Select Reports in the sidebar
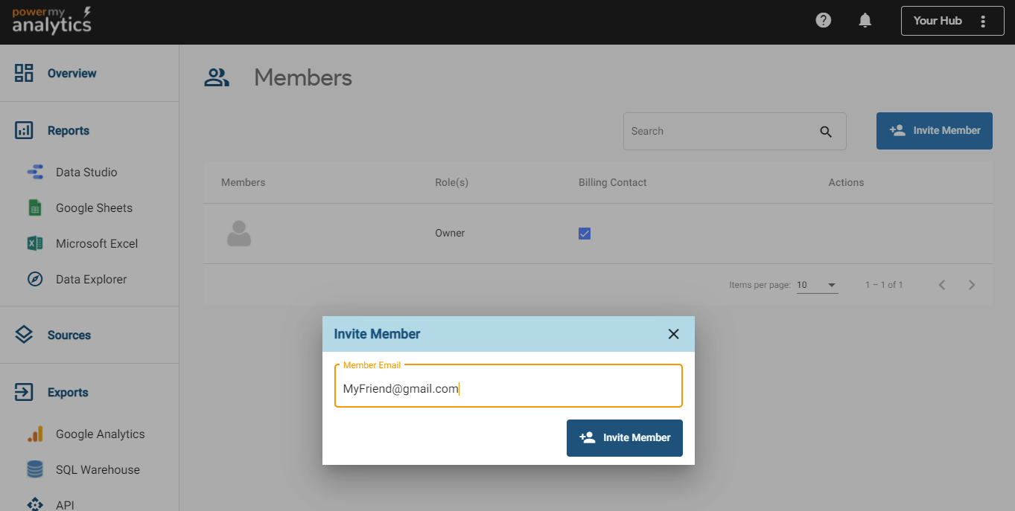1015x511 pixels. coord(68,131)
